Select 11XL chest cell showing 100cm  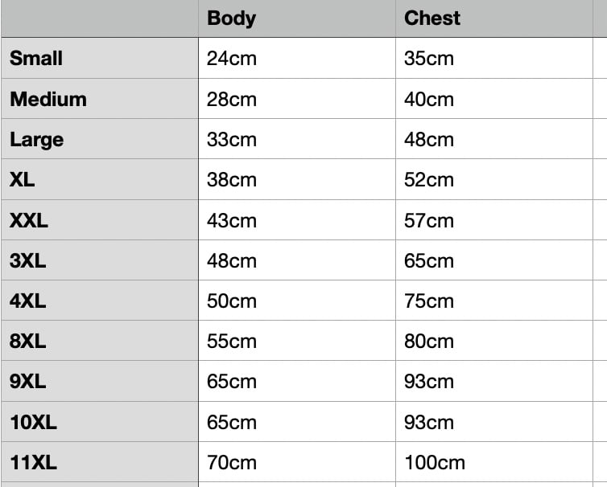(493, 463)
